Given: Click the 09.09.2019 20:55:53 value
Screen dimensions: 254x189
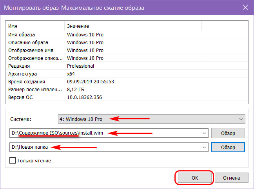Looking at the screenshot, I should coord(91,82).
